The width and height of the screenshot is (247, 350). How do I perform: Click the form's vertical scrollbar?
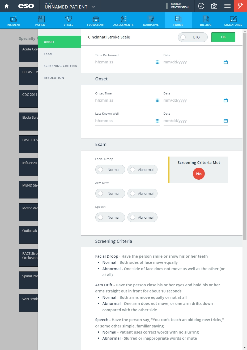(x=245, y=137)
